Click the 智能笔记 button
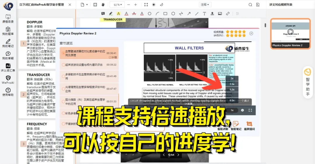The image size is (315, 164). [x=236, y=126]
